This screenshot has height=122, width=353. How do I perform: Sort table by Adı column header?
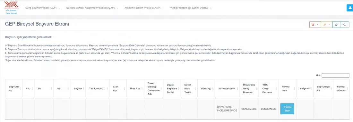point(62,88)
